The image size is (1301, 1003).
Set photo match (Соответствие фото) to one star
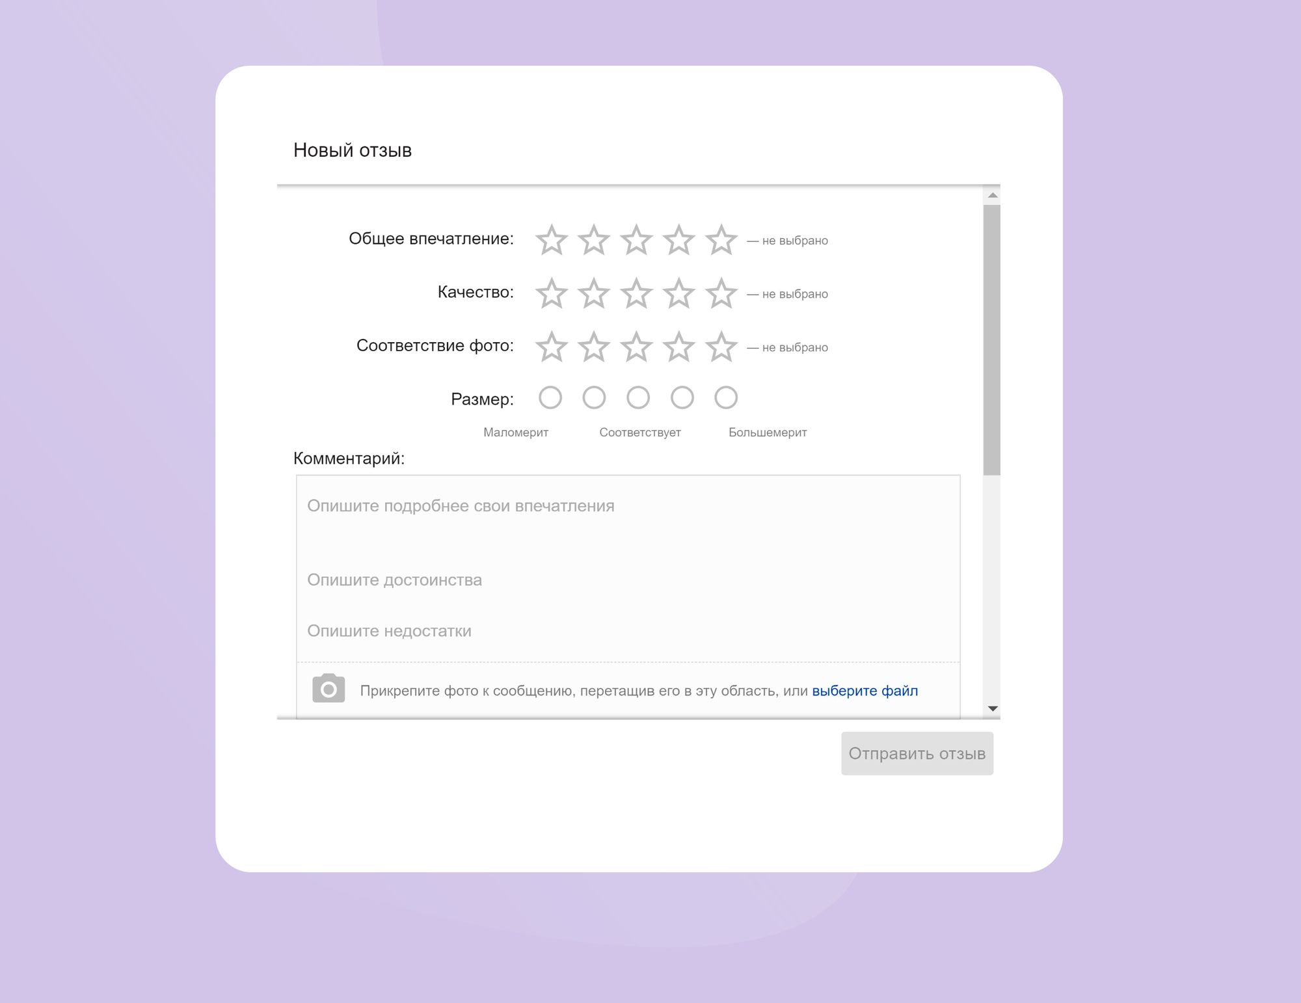551,347
